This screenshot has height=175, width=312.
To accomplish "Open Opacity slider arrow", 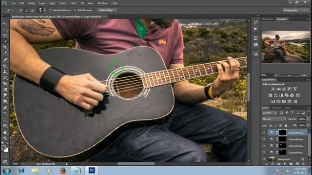I will (308, 119).
